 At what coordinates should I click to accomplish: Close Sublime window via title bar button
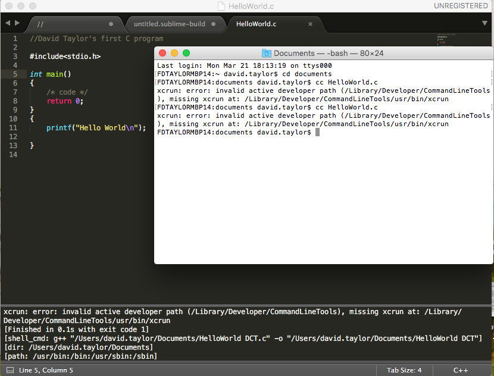click(9, 6)
